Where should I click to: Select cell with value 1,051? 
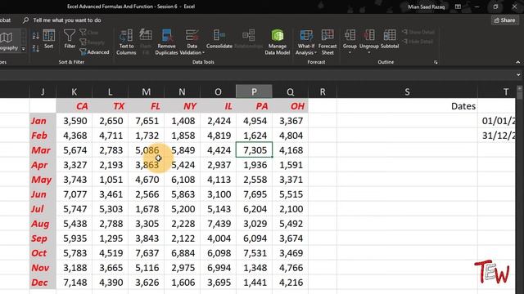[x=111, y=180]
